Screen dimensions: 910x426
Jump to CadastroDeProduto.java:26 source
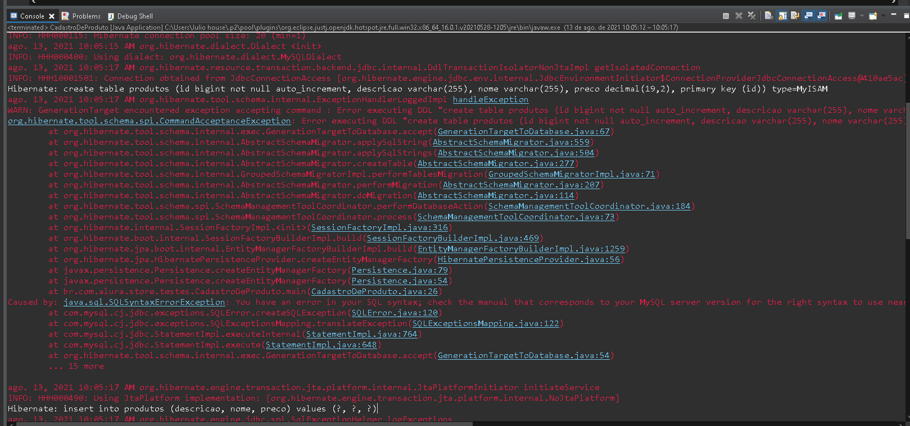(374, 291)
